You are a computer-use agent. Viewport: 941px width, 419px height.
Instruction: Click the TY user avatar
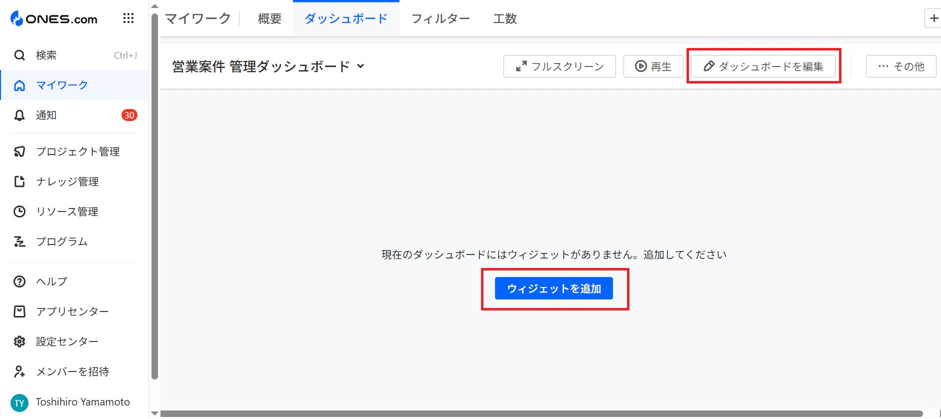tap(19, 402)
